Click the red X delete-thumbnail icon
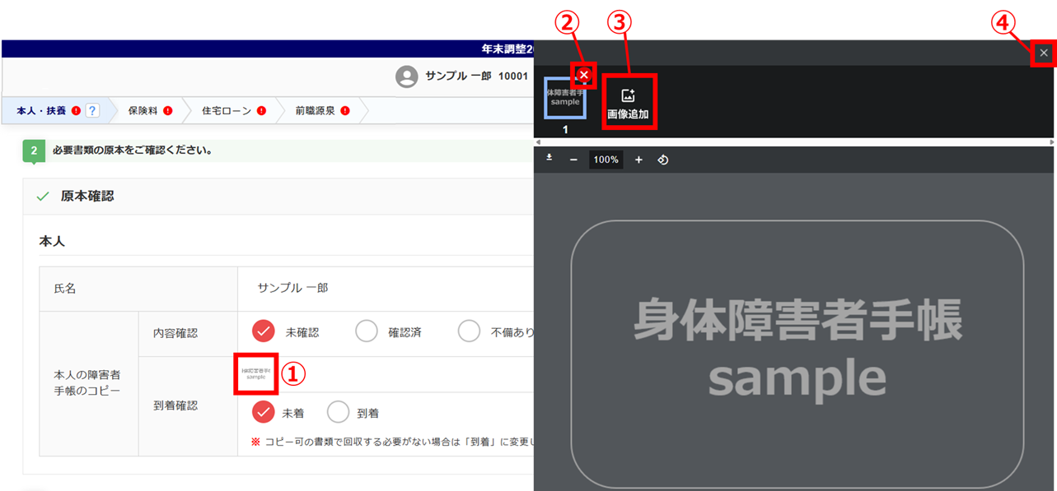Screen dimensions: 1057x491 (x=584, y=76)
